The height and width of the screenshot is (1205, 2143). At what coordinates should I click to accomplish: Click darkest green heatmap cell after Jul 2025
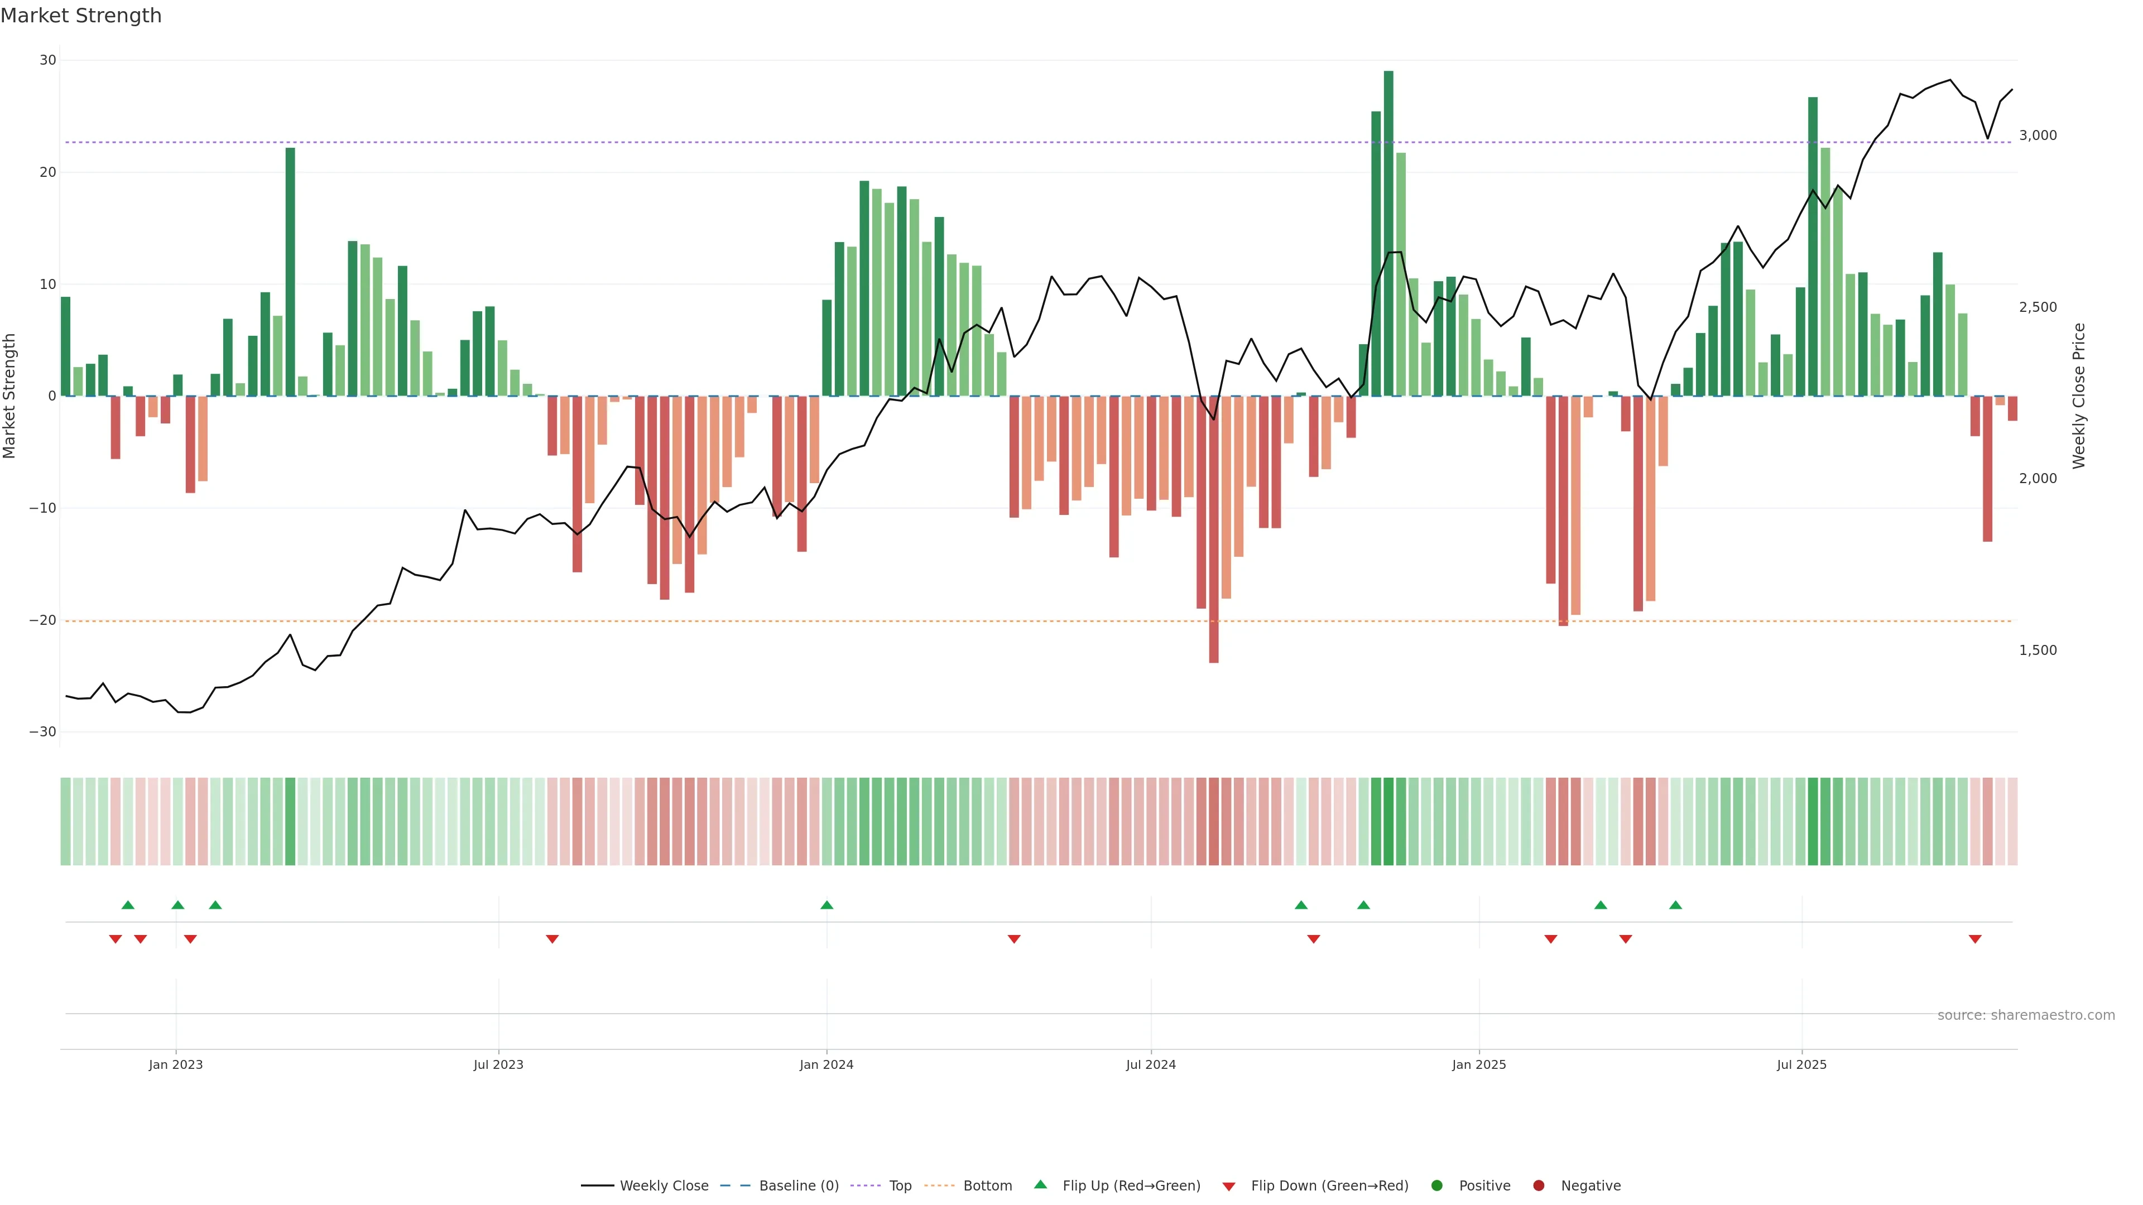pyautogui.click(x=1813, y=822)
